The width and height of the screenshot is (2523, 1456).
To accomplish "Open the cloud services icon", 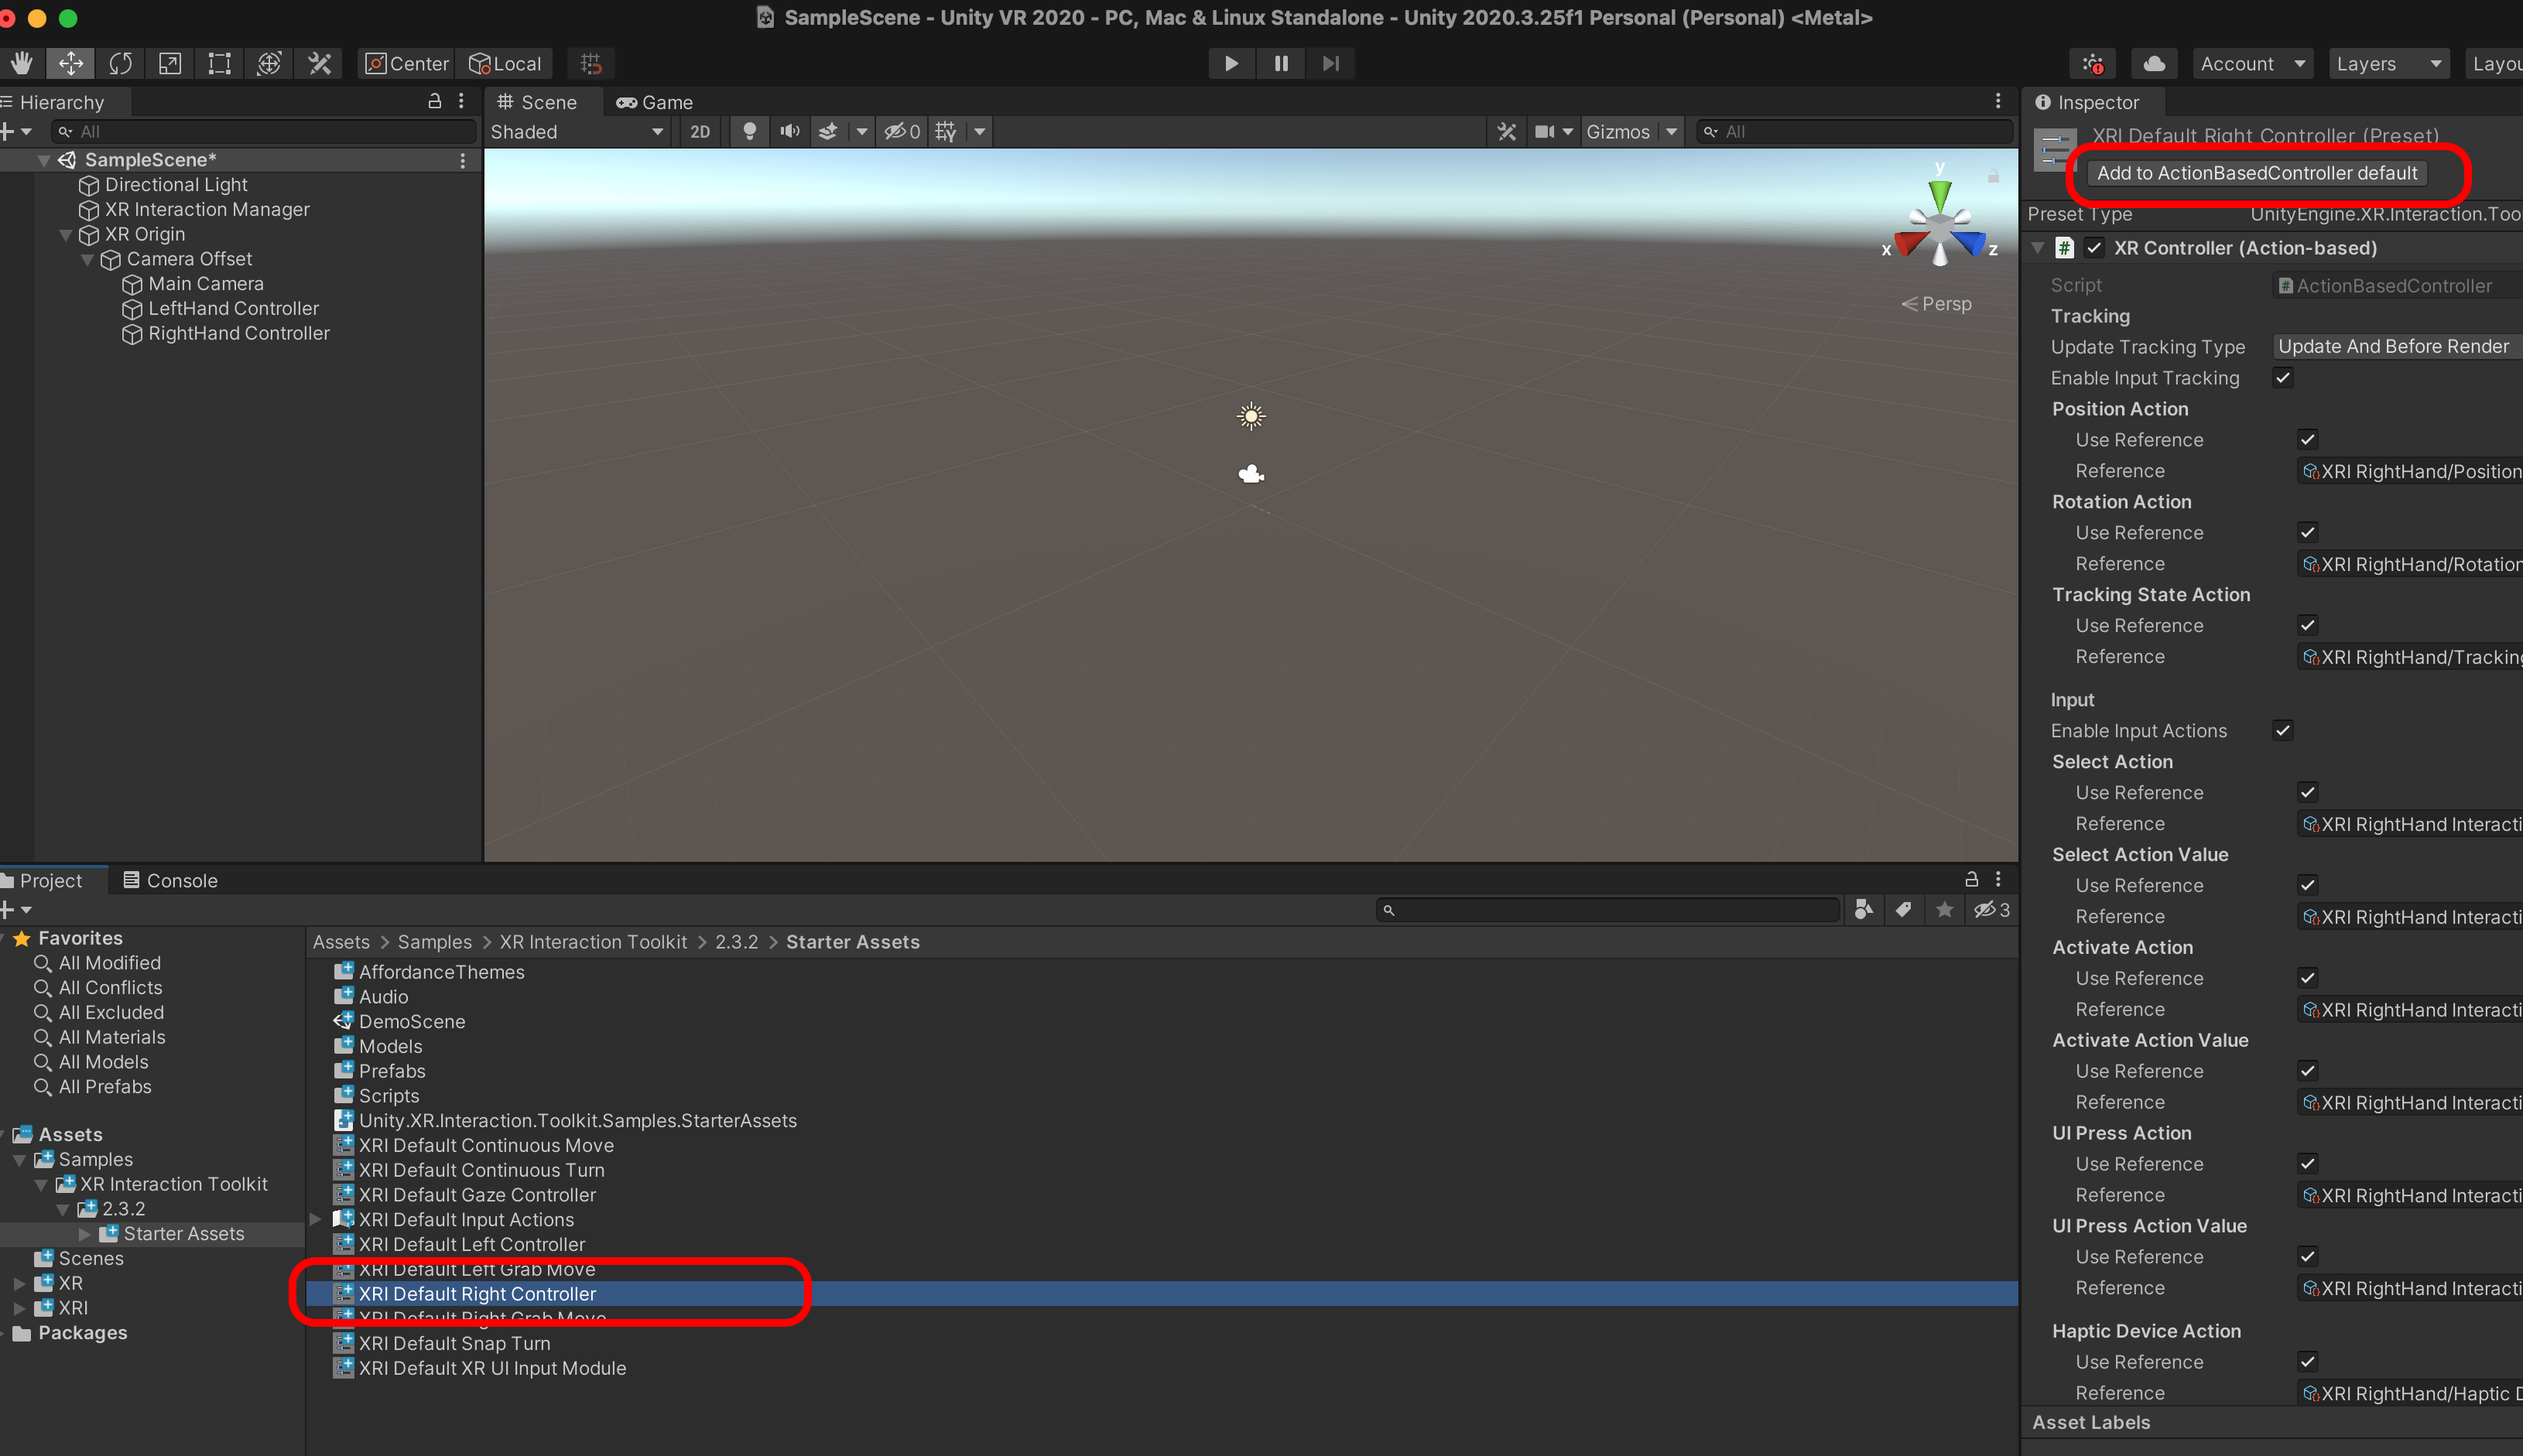I will pyautogui.click(x=2154, y=64).
